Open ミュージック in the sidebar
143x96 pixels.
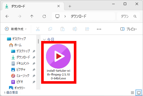pos(20,76)
